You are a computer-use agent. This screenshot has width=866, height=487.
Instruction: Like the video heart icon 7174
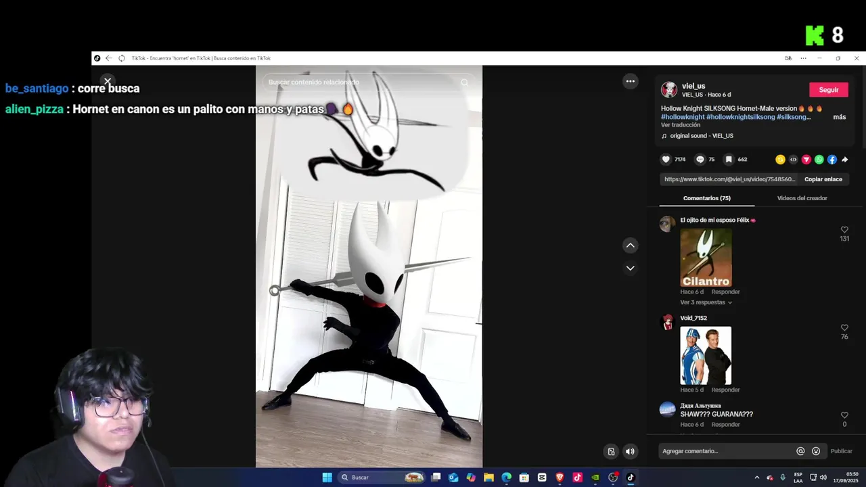tap(666, 160)
